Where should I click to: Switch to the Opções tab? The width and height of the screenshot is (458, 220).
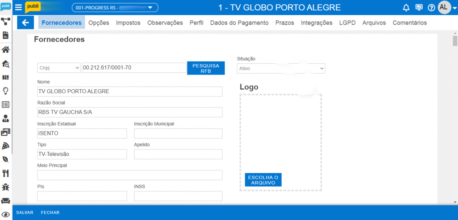[99, 23]
